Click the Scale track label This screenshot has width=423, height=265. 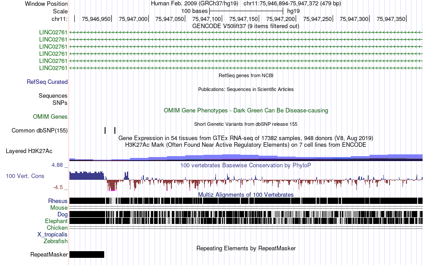[60, 11]
